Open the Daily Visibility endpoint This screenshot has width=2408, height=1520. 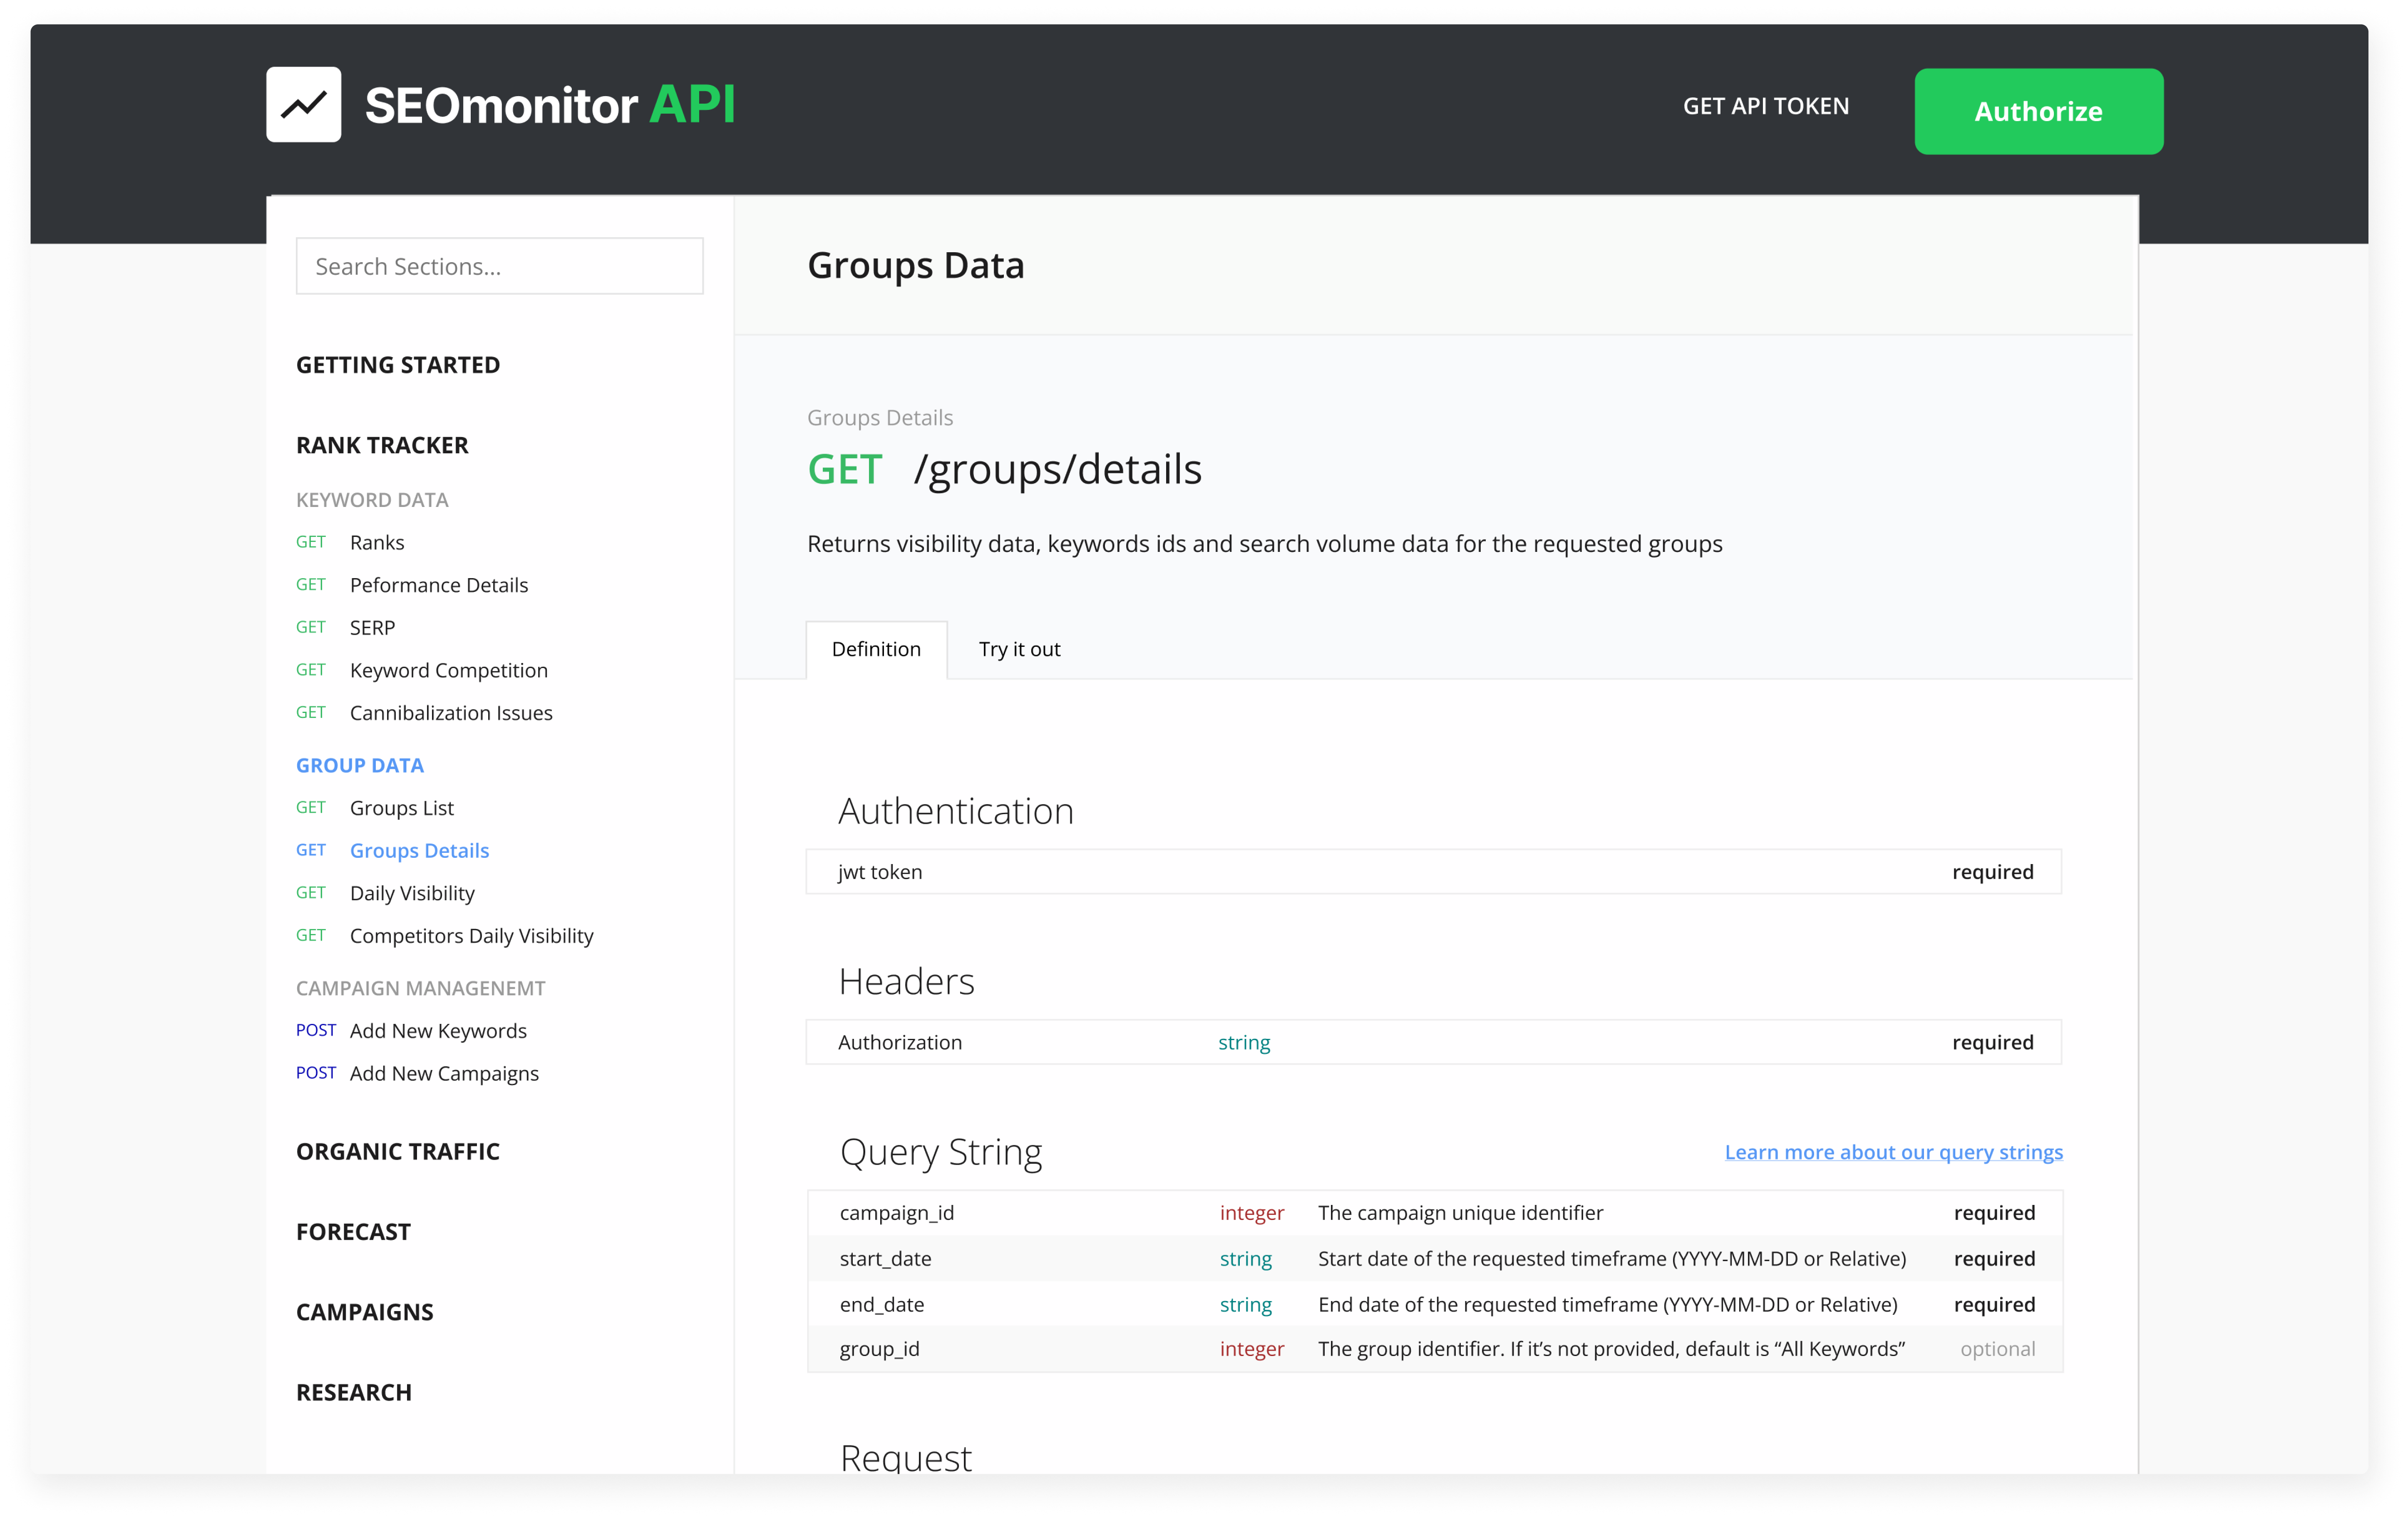[x=412, y=893]
